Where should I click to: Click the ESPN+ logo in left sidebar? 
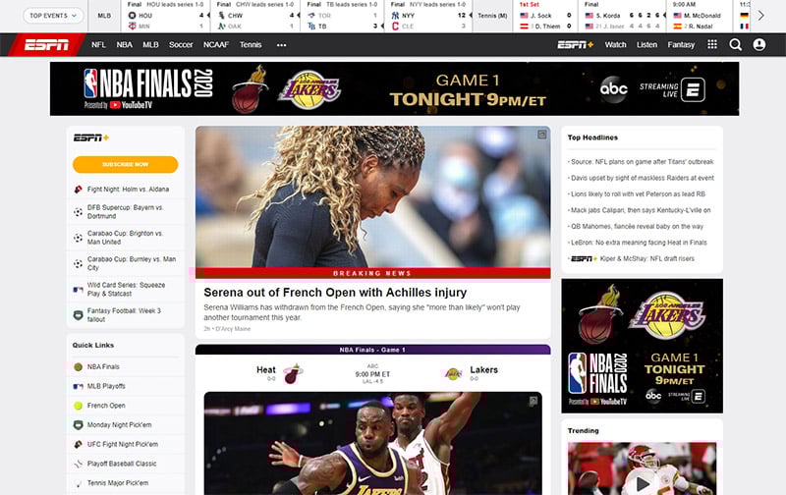click(91, 137)
